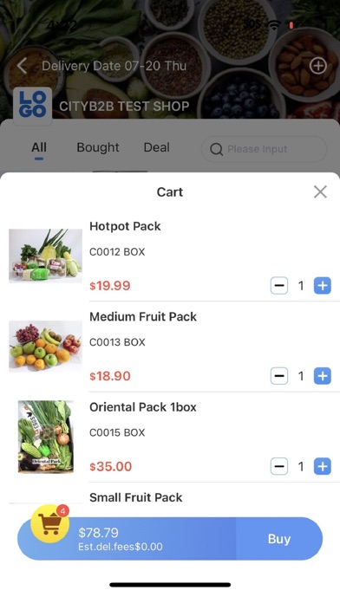Tap the yellow shopping cart icon
The width and height of the screenshot is (340, 603).
coord(50,523)
